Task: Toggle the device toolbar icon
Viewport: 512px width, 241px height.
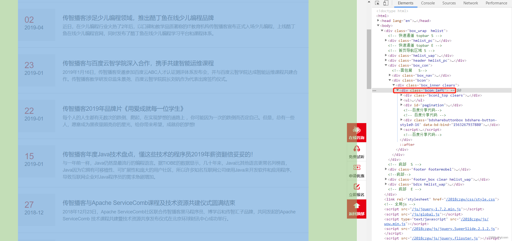Action: [x=386, y=3]
